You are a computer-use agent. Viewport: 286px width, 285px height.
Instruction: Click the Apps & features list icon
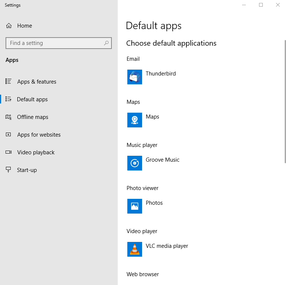tap(8, 81)
